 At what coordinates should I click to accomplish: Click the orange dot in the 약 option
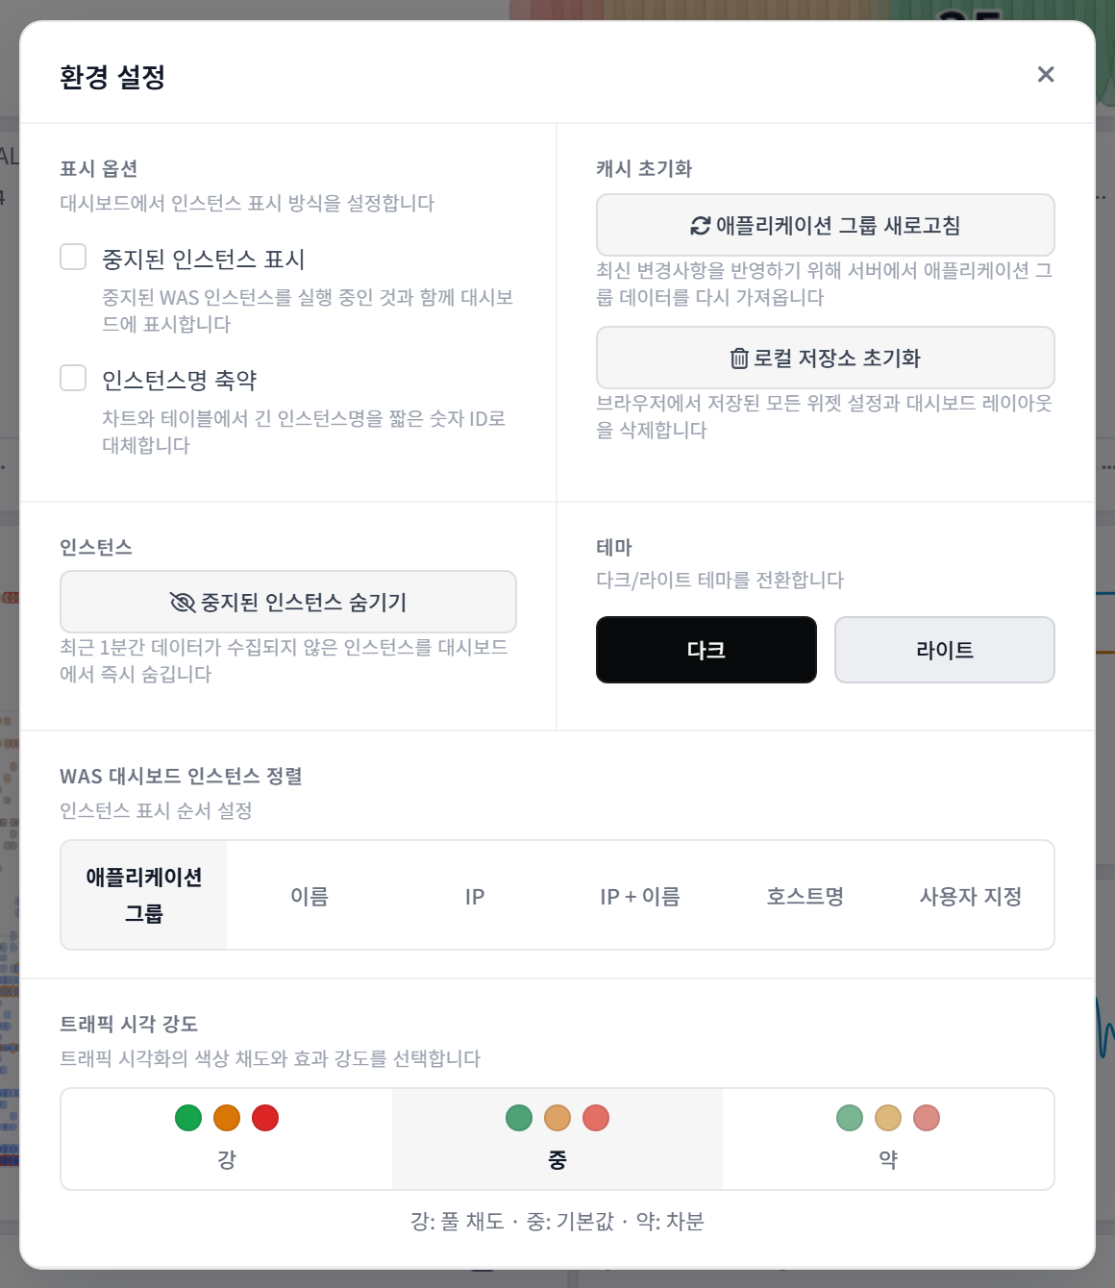pos(888,1118)
